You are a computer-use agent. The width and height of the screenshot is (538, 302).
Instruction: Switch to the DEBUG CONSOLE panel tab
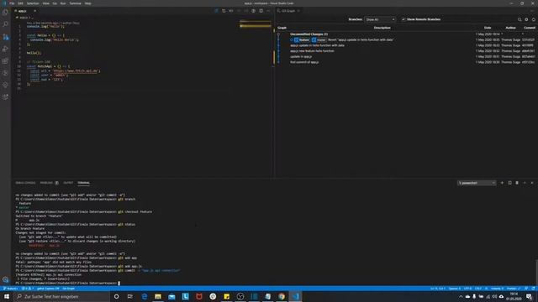point(25,183)
